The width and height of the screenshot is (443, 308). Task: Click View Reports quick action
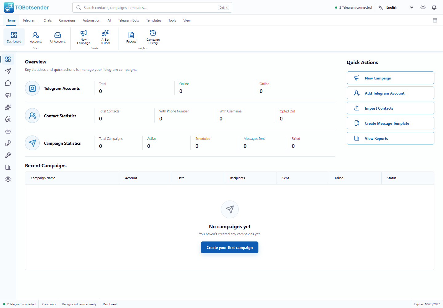pyautogui.click(x=390, y=138)
